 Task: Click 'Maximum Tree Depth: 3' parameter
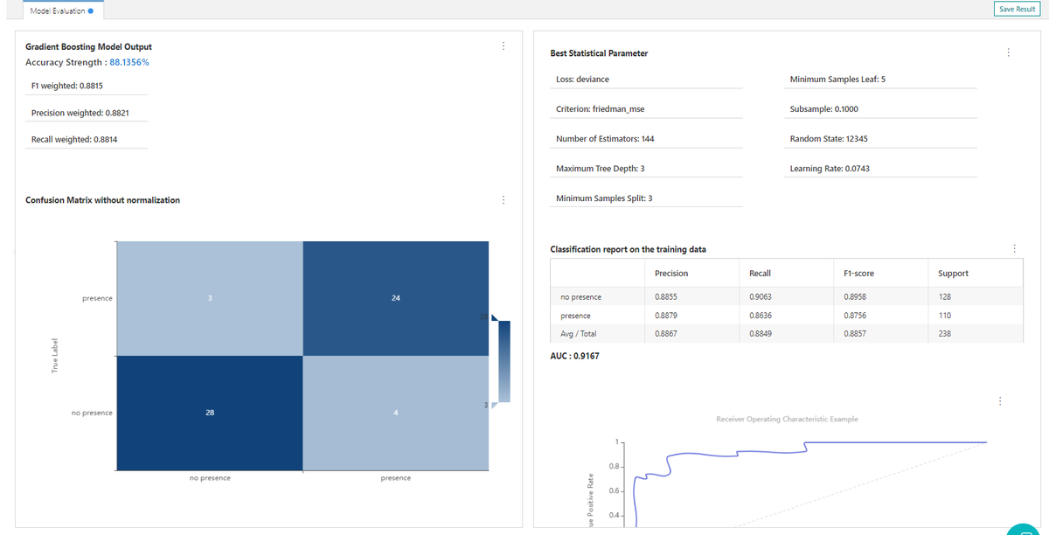(601, 169)
